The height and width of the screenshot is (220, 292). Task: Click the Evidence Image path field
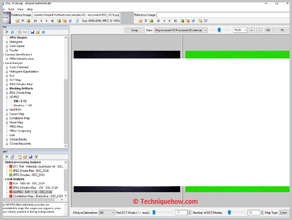click(x=76, y=15)
